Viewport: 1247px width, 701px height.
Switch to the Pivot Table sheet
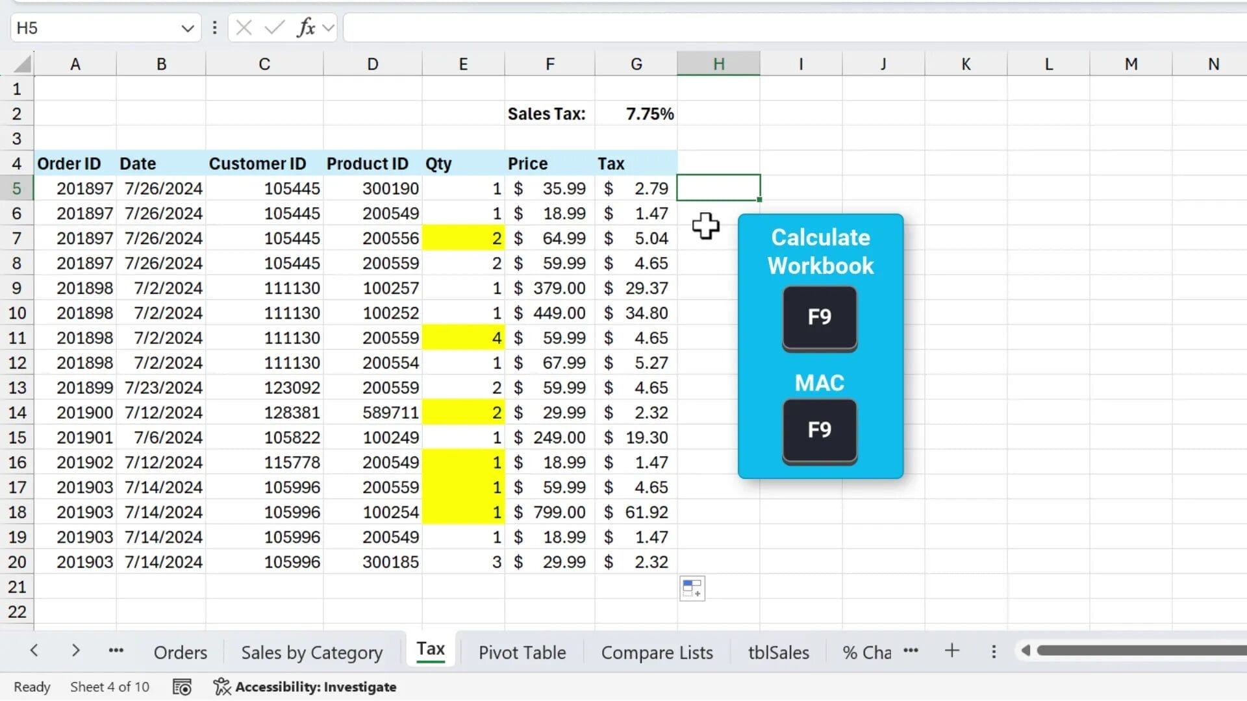522,652
